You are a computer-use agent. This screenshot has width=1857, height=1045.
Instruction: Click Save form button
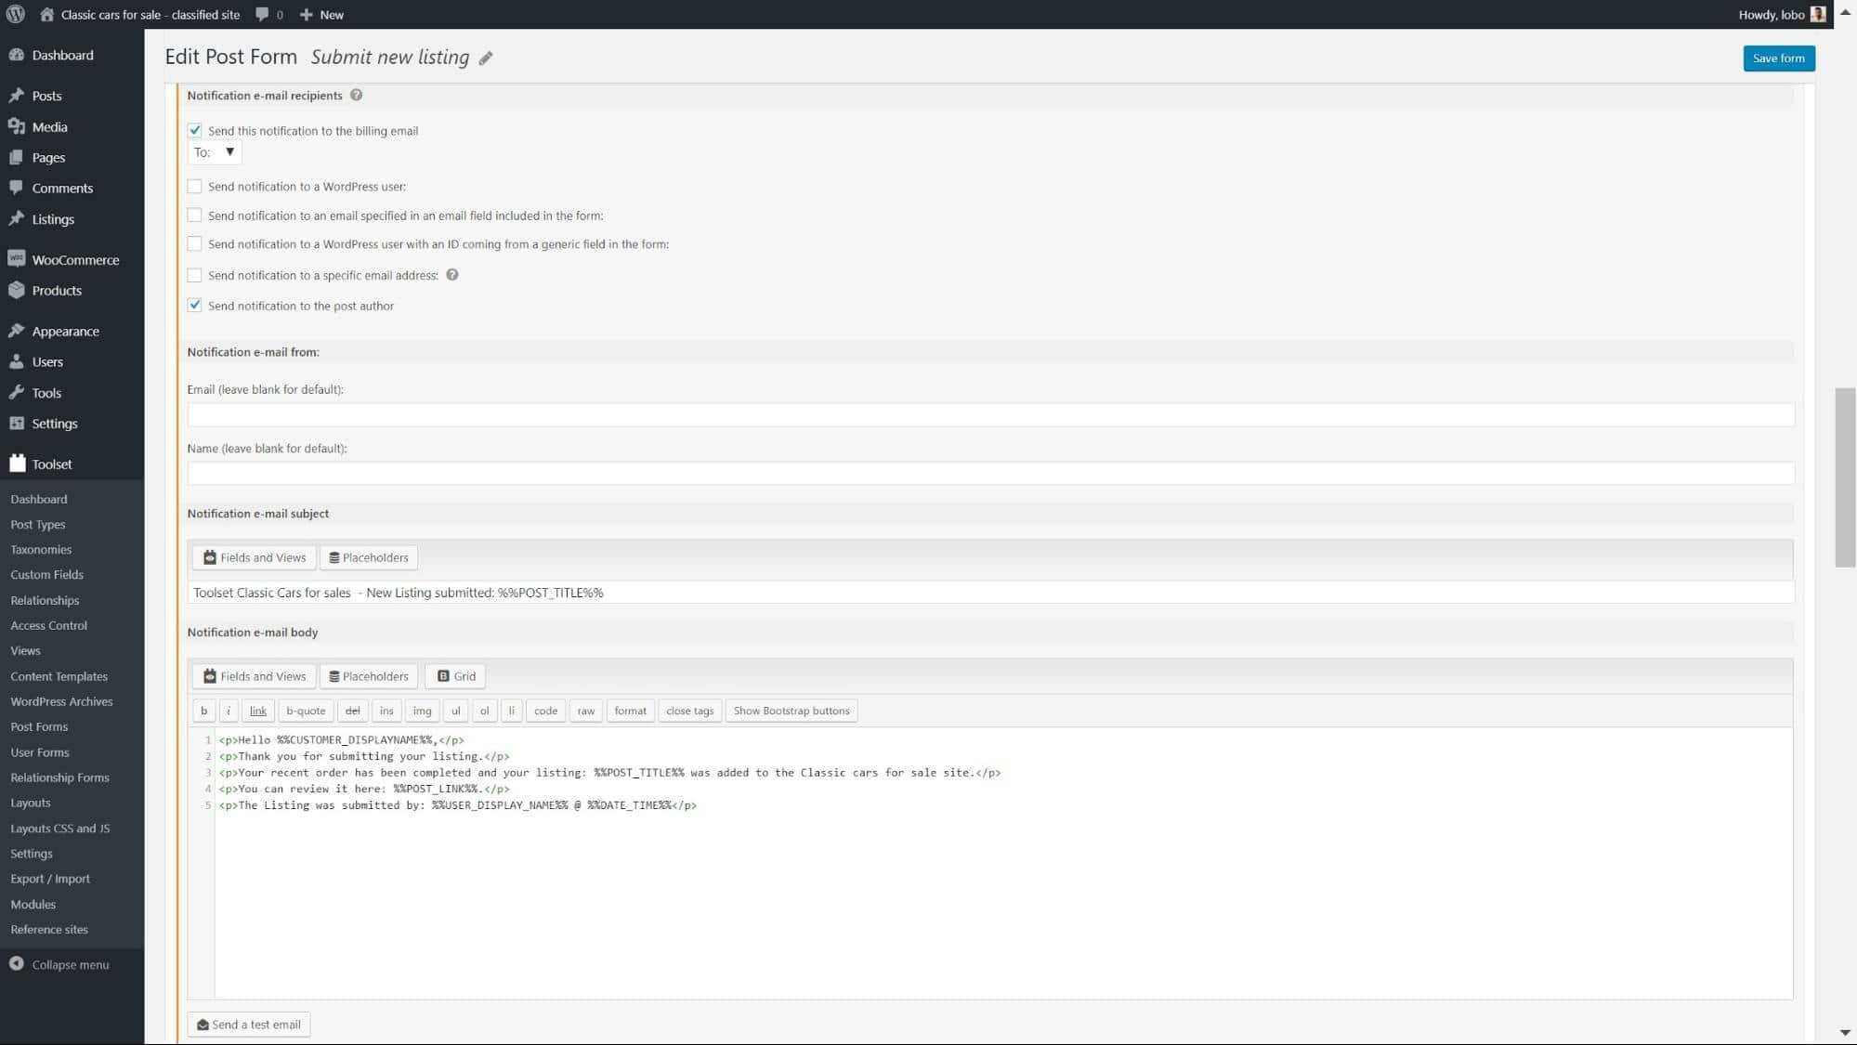tap(1779, 58)
